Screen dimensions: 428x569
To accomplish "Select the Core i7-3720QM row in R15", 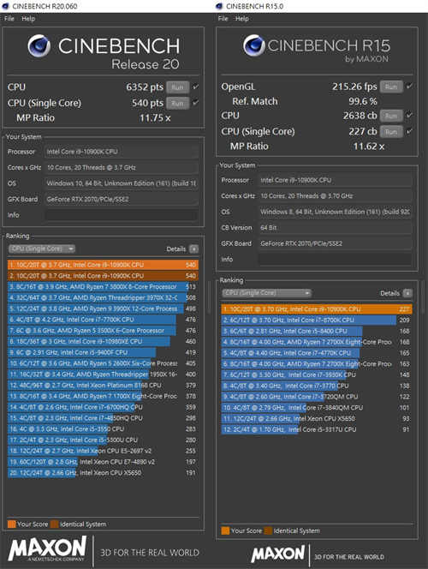I will tap(317, 397).
